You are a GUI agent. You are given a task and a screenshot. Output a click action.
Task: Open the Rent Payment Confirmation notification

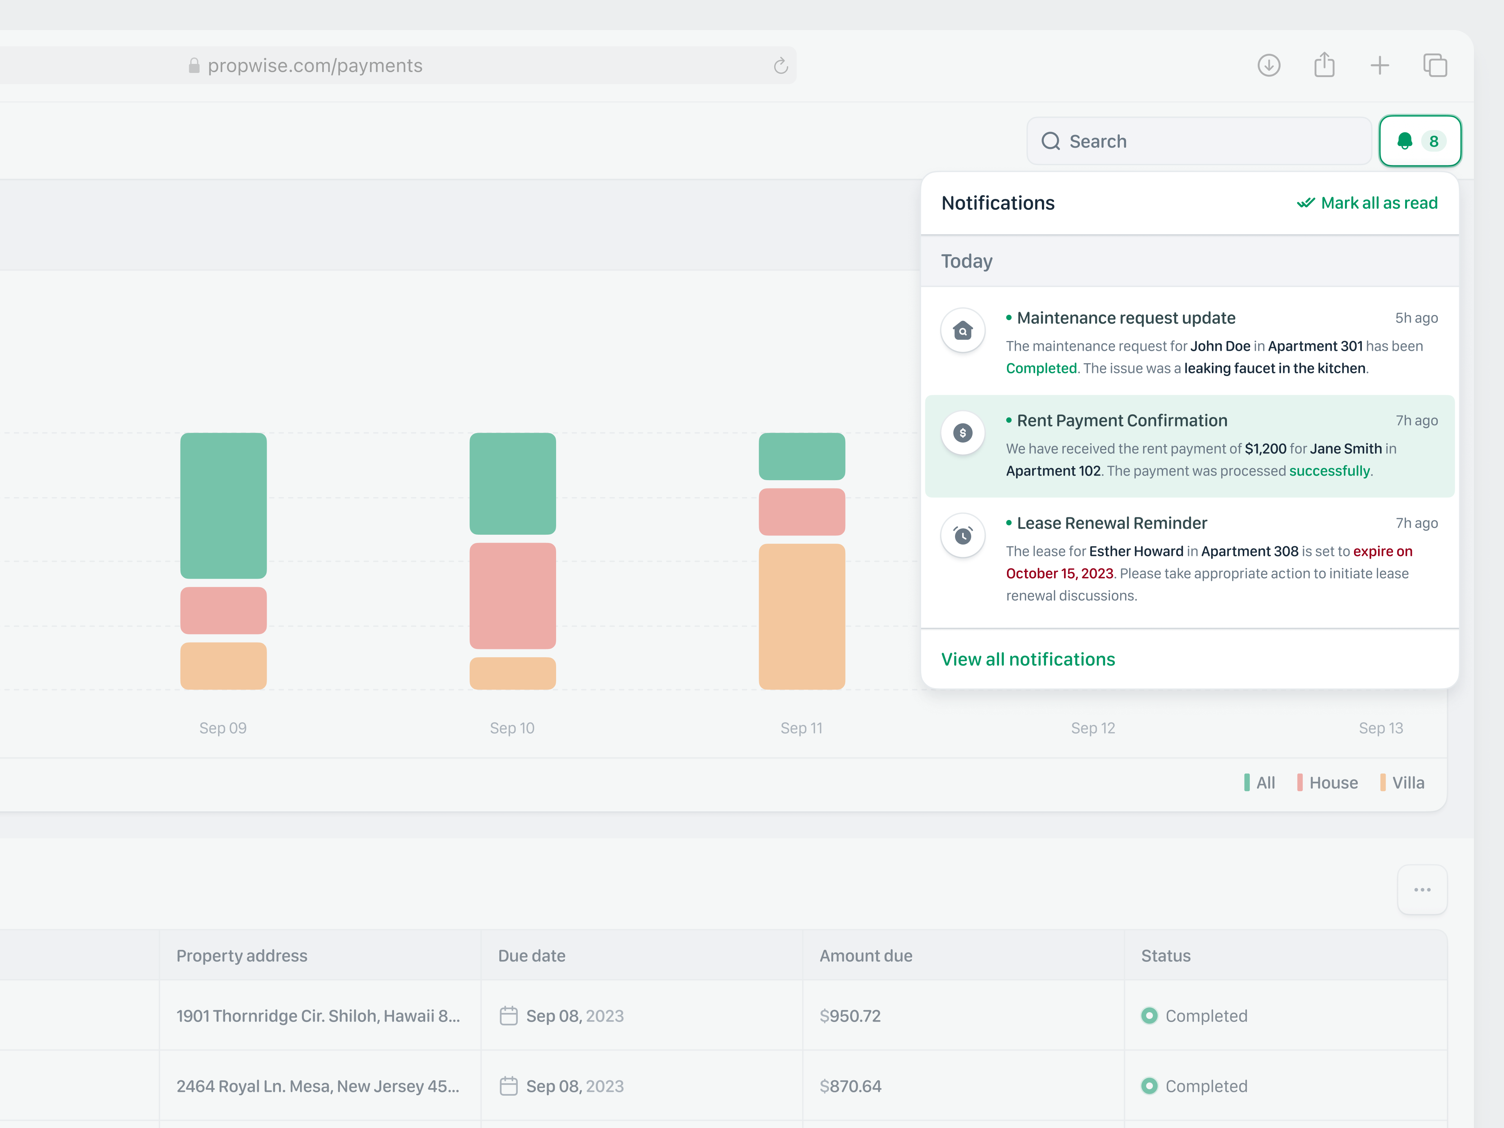pos(1122,420)
